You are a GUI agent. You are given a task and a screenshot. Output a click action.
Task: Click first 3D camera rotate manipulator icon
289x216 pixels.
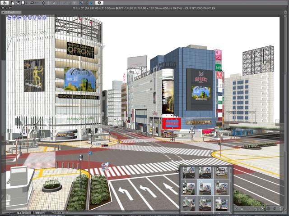point(9,18)
